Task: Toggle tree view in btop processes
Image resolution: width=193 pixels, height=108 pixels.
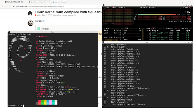Action: click(x=175, y=28)
